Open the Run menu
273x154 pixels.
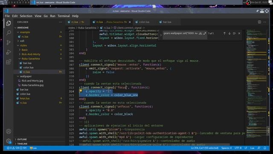point(52,16)
